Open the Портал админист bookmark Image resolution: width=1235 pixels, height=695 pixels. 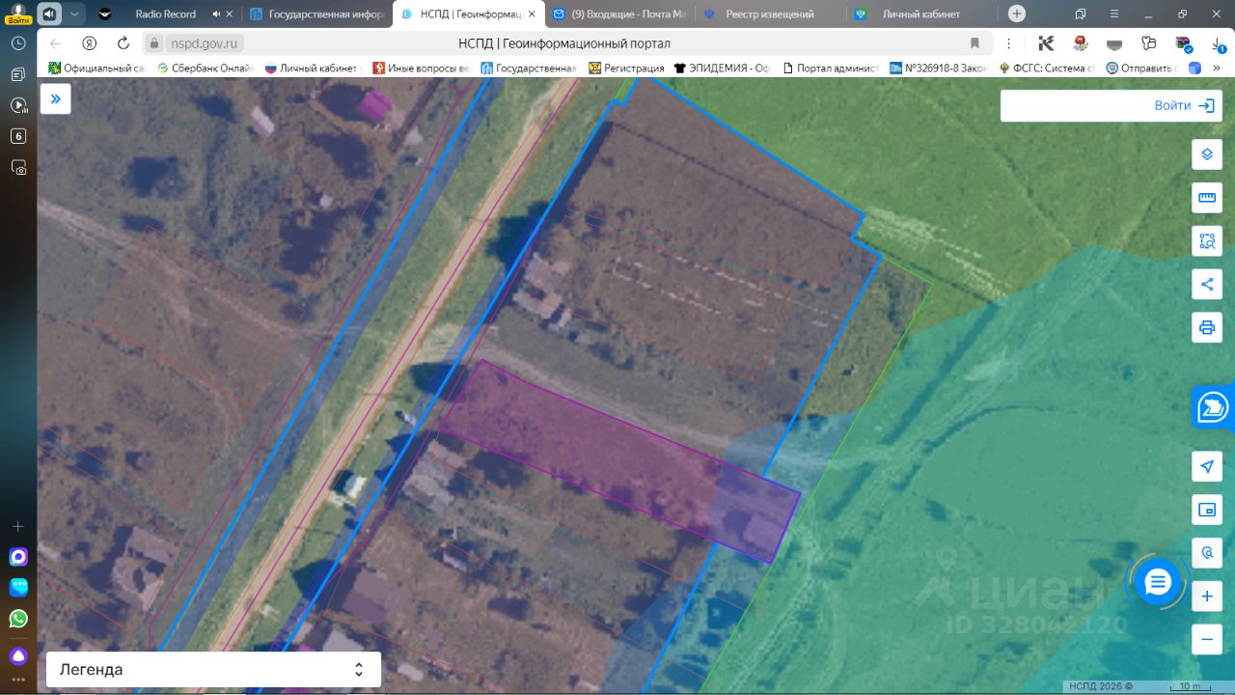(831, 68)
